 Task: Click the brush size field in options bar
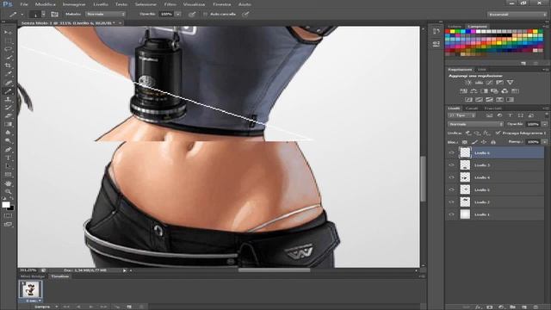tap(35, 15)
